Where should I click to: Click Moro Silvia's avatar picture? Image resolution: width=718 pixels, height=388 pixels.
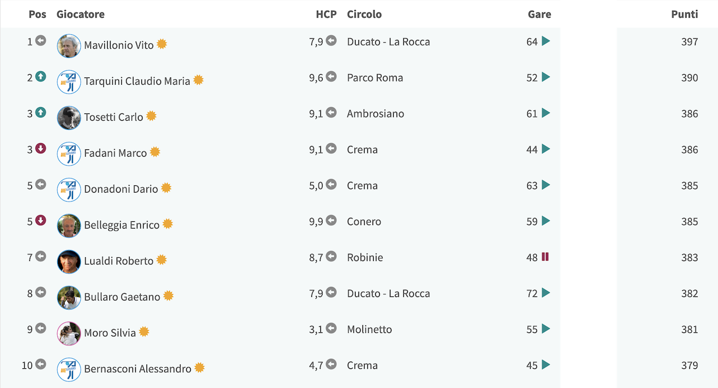(x=69, y=334)
